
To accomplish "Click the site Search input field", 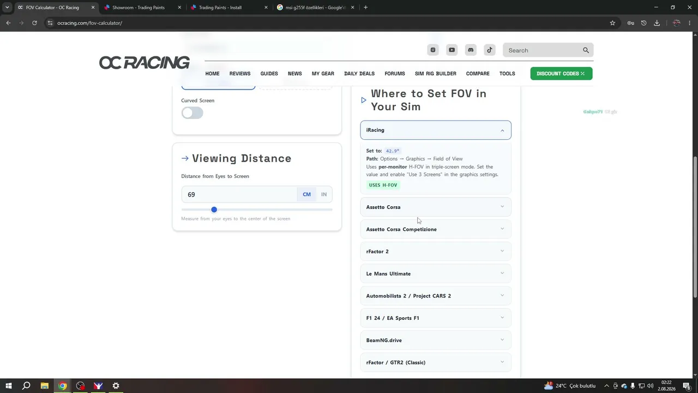I will [x=543, y=50].
